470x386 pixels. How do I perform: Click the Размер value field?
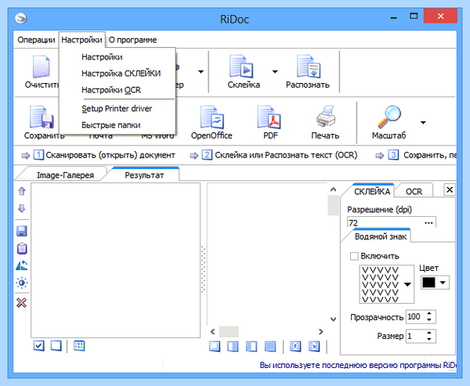[x=415, y=336]
